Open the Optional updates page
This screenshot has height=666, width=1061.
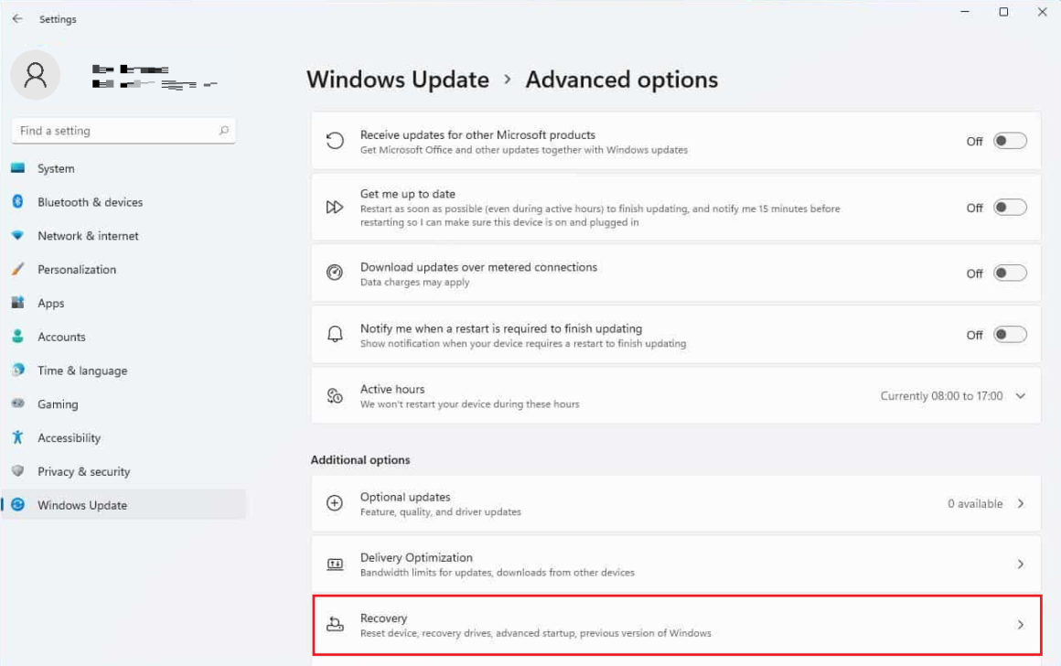pos(1020,503)
